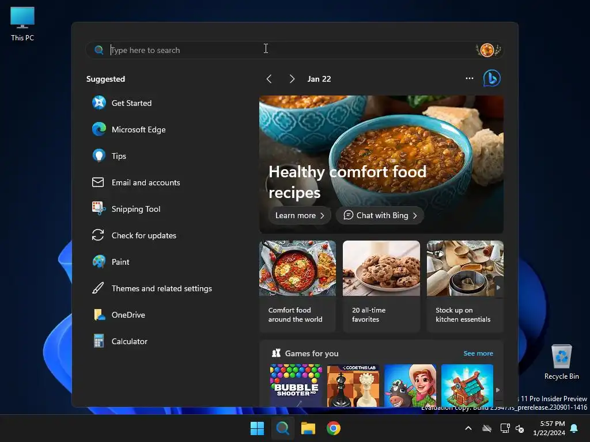Show hidden icons tray chevron
590x442 pixels.
[x=468, y=428]
